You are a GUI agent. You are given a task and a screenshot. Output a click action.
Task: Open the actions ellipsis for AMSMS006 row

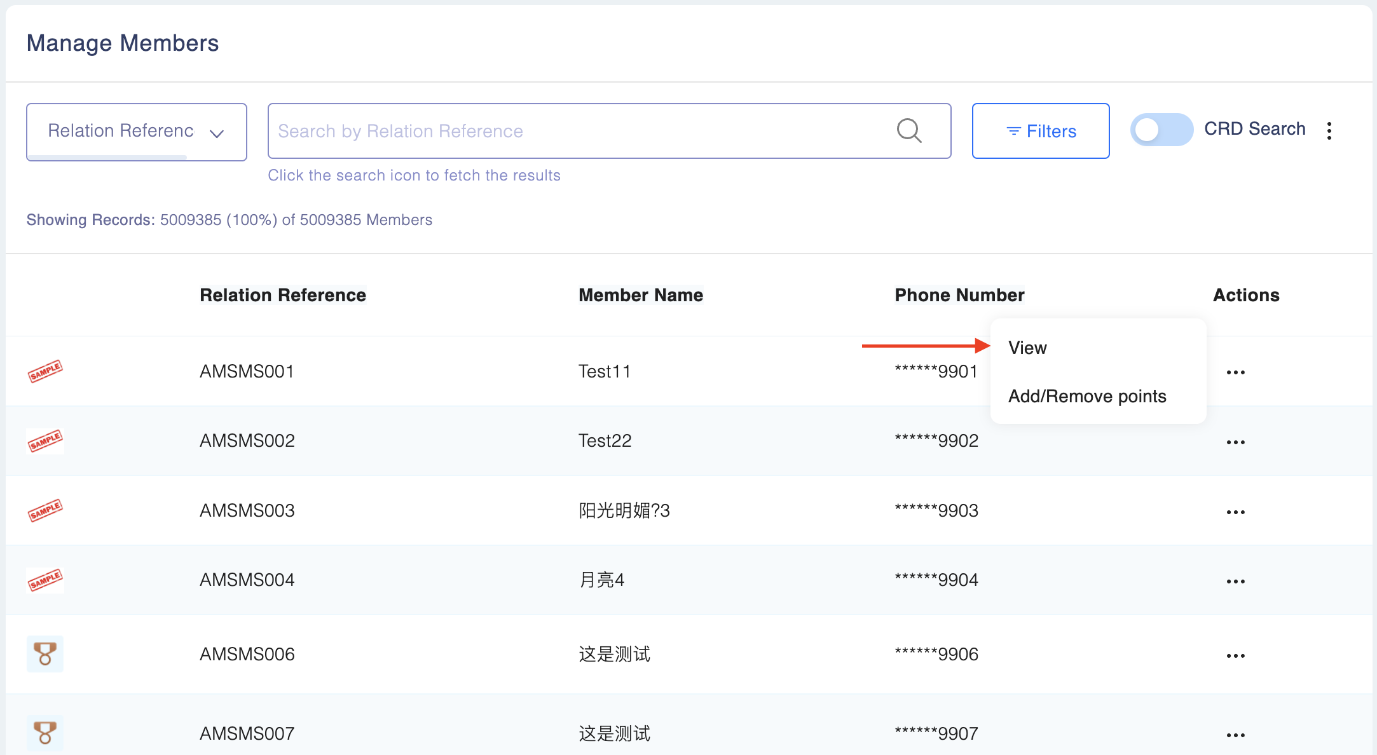(x=1235, y=656)
